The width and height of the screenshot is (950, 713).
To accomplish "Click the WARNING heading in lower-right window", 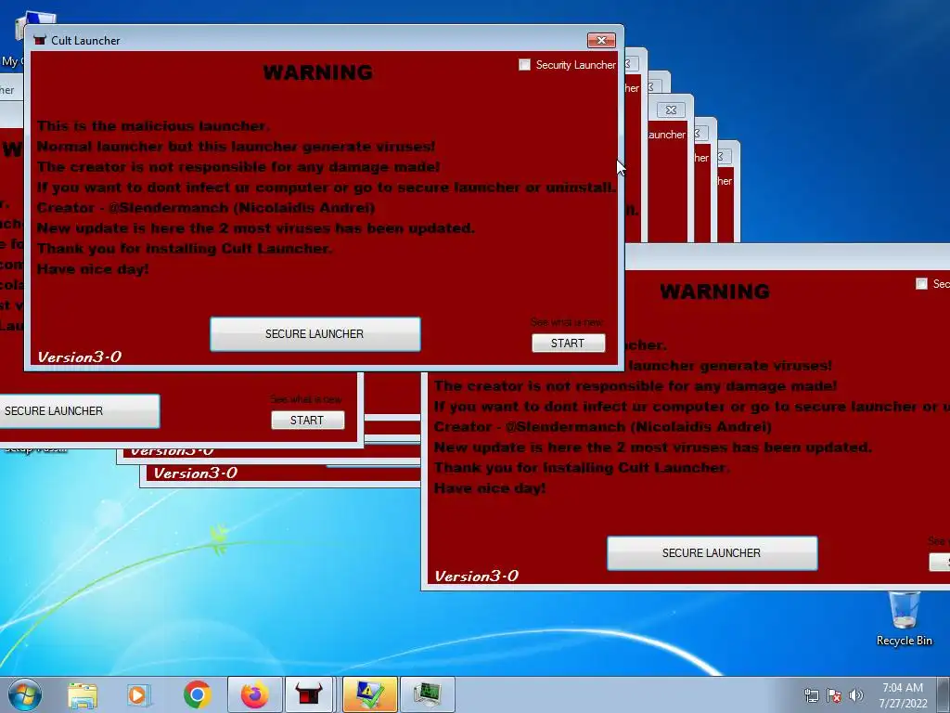I will click(715, 292).
